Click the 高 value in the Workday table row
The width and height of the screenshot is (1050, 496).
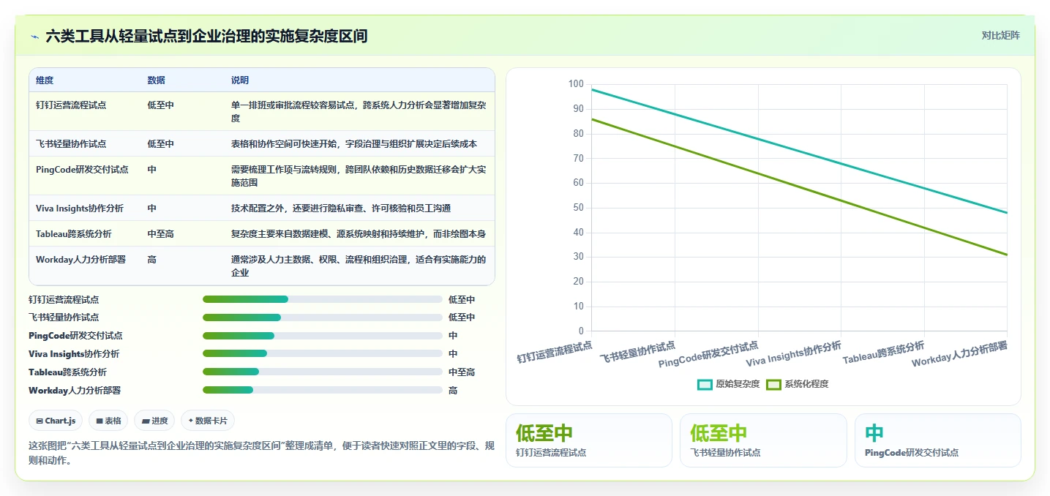tap(151, 260)
